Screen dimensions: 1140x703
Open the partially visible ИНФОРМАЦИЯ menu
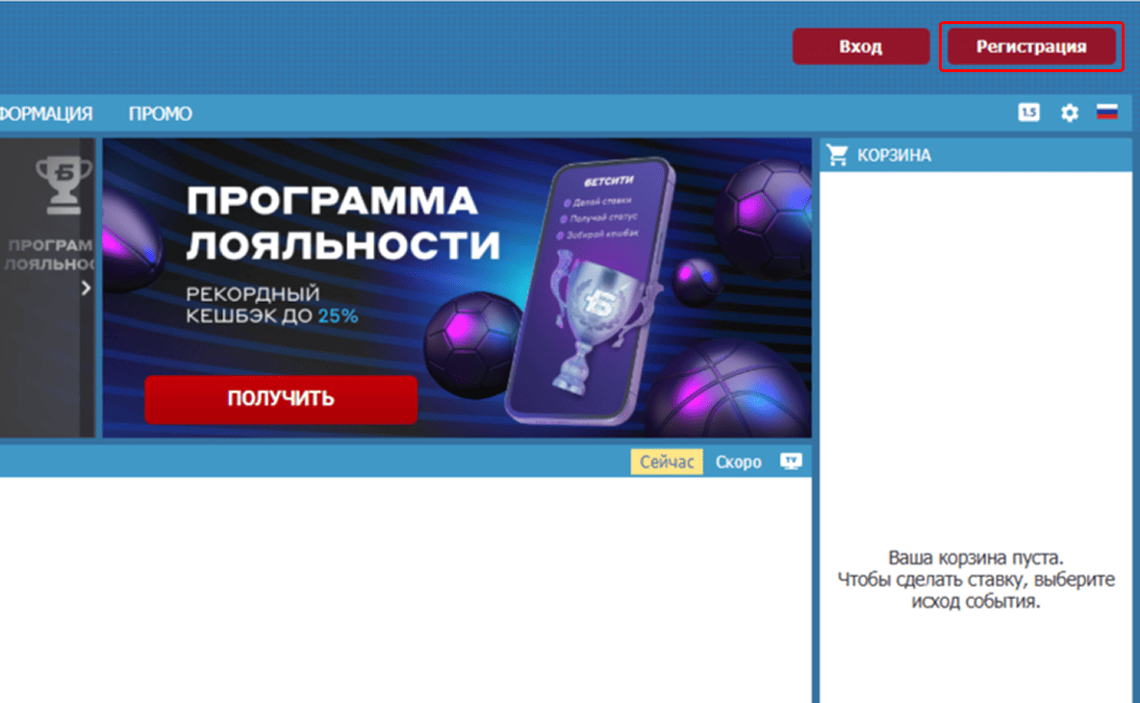[46, 113]
